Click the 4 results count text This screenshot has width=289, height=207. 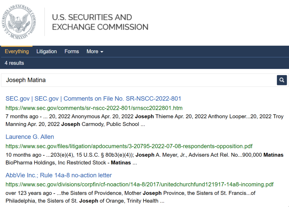(x=14, y=63)
